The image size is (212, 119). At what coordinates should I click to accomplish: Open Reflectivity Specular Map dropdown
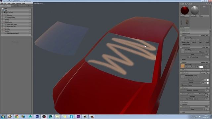pyautogui.click(x=205, y=73)
